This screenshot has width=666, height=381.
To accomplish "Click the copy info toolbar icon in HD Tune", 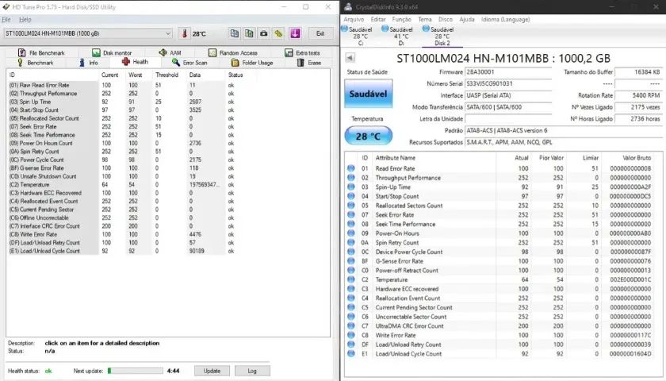I will [x=235, y=33].
